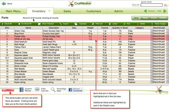This screenshot has height=111, width=169.
Task: Go to next record with green arrow
Action: pyautogui.click(x=165, y=11)
